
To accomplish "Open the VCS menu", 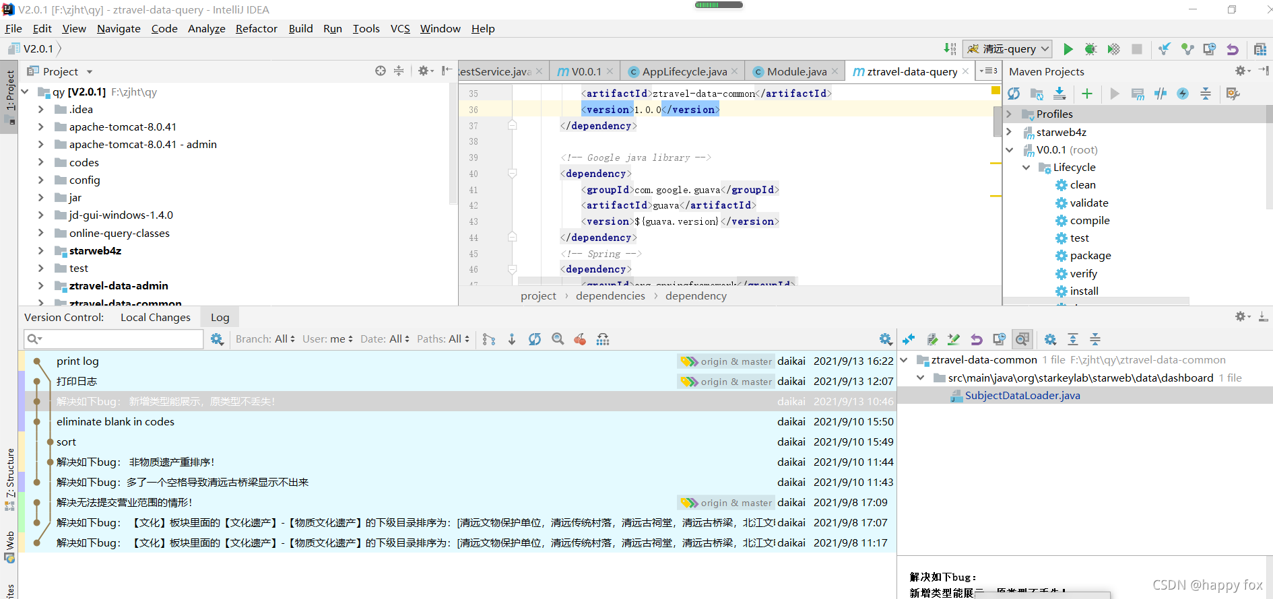I will [400, 28].
